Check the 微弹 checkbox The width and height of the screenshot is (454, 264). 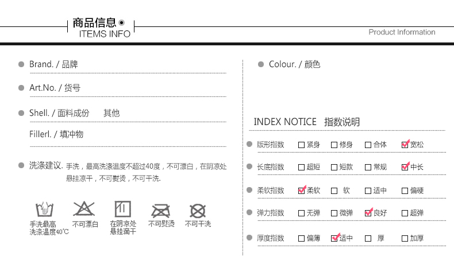coord(334,213)
